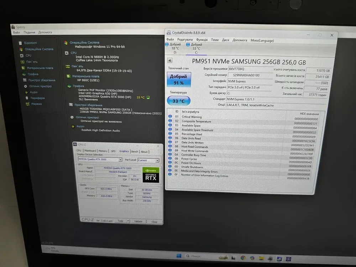Open the Подання menu in Speccy

point(29,32)
